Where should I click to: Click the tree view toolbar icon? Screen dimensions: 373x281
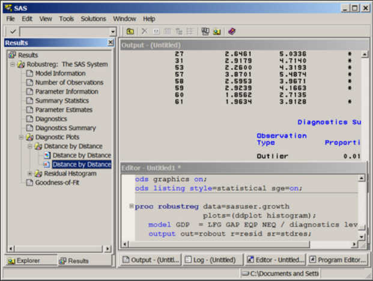178,31
